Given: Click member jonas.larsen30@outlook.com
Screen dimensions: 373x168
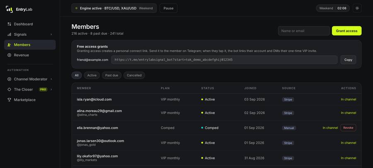Looking at the screenshot, I should point(100,141).
